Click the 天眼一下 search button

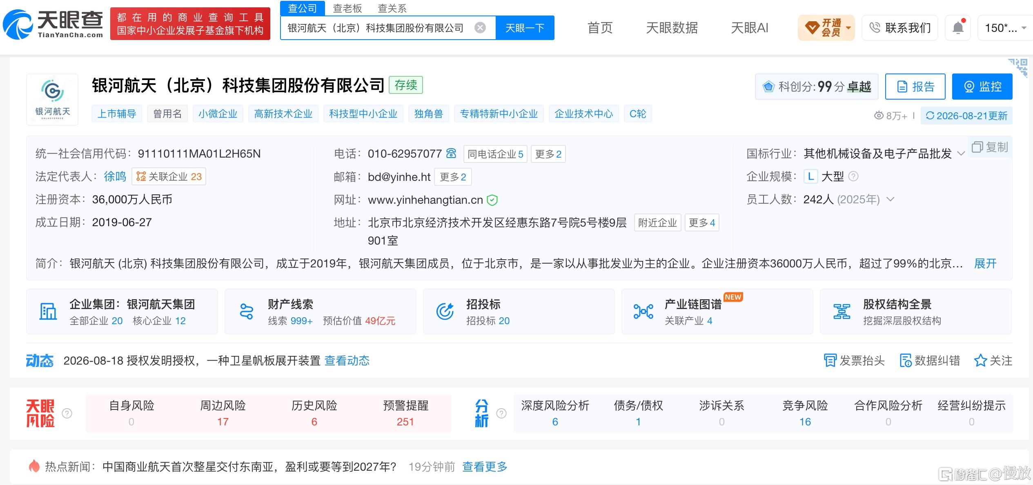(x=525, y=28)
